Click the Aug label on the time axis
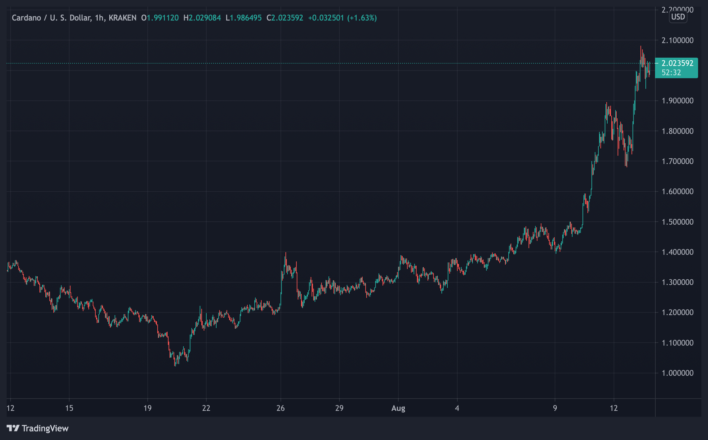 pos(398,409)
